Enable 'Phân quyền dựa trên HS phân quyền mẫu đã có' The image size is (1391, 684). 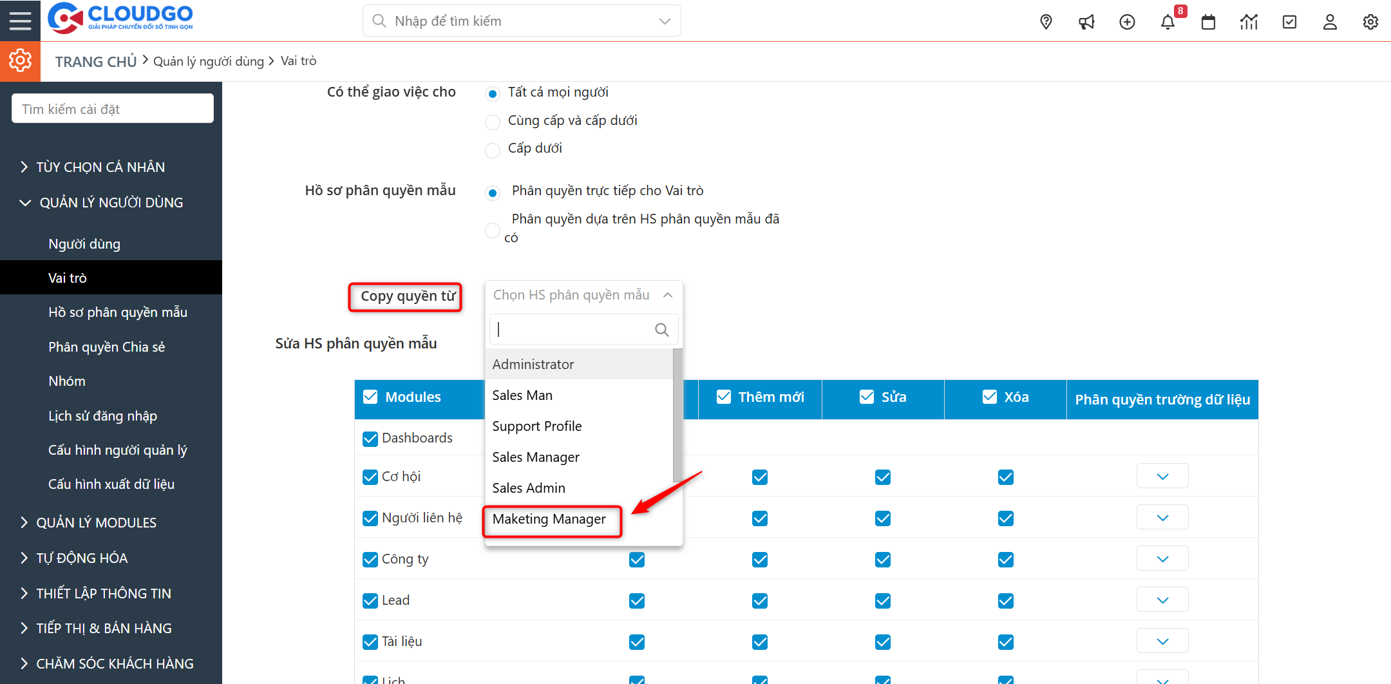pos(493,230)
